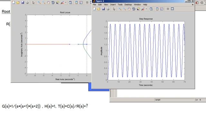Click dock figure arrow beside menu bar
Image resolution: width=206 pixels, height=116 pixels.
point(192,5)
